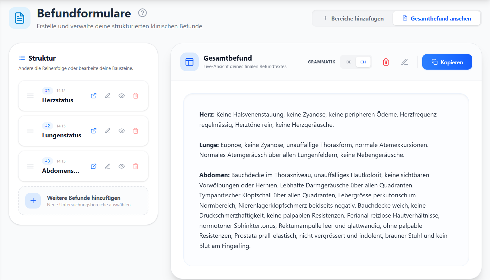Click Gesamtbefund ansehen
The height and width of the screenshot is (280, 490).
point(436,18)
